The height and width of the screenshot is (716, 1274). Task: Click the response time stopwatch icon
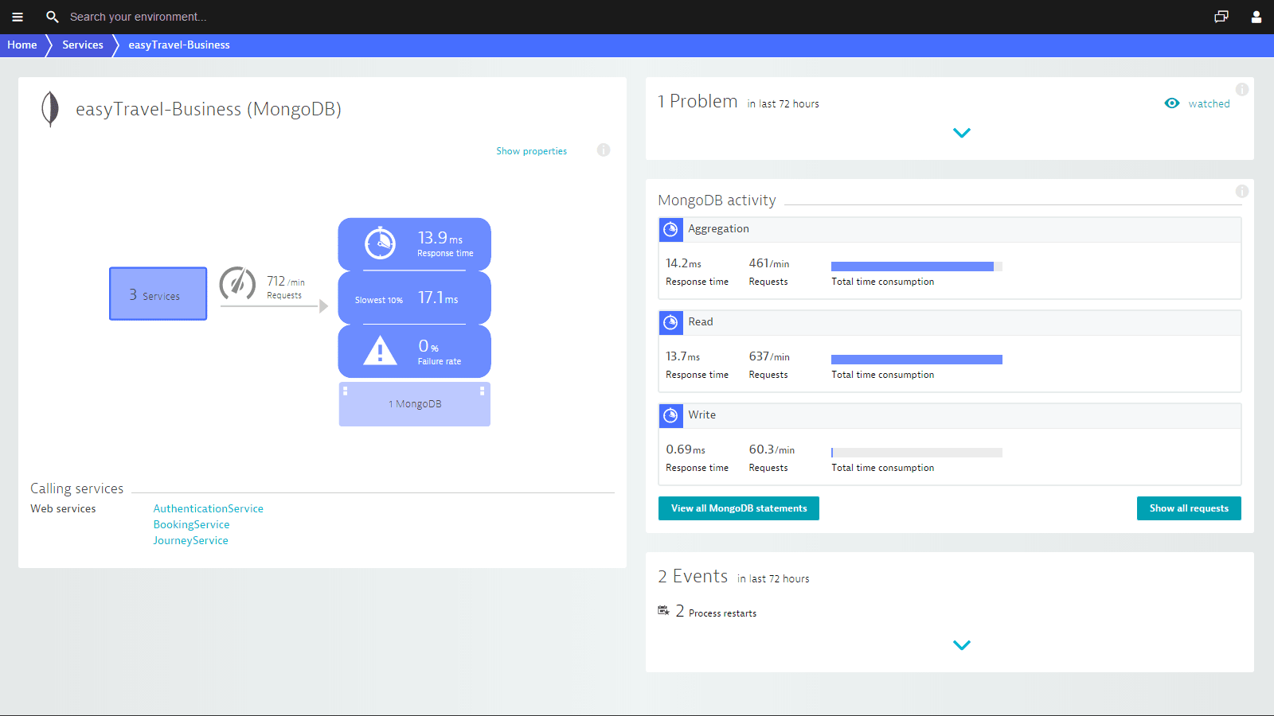[x=380, y=243]
